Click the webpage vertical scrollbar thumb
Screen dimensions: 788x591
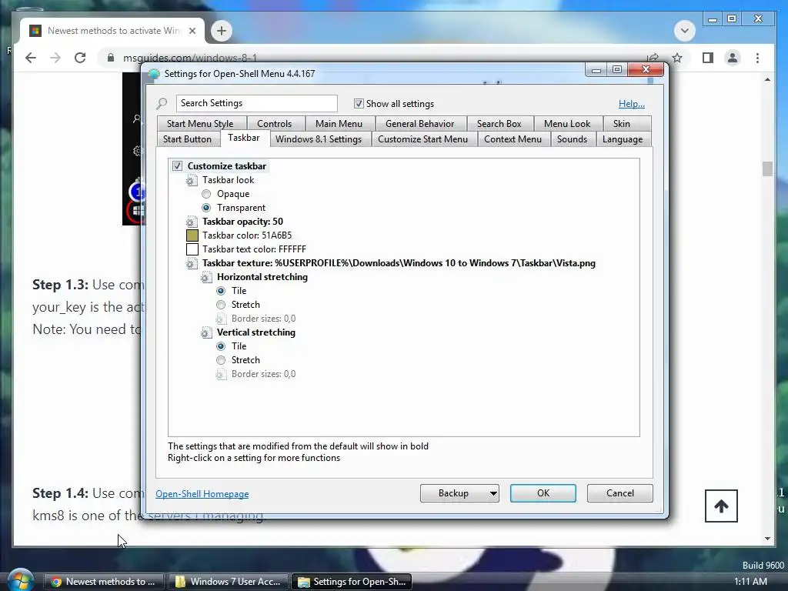(x=767, y=169)
